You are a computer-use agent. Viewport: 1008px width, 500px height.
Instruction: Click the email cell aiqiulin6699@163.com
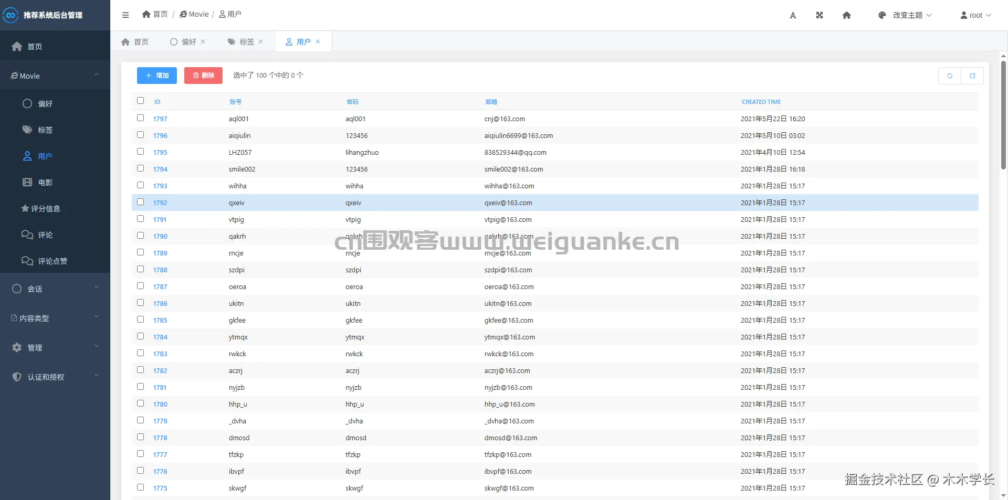pos(519,135)
